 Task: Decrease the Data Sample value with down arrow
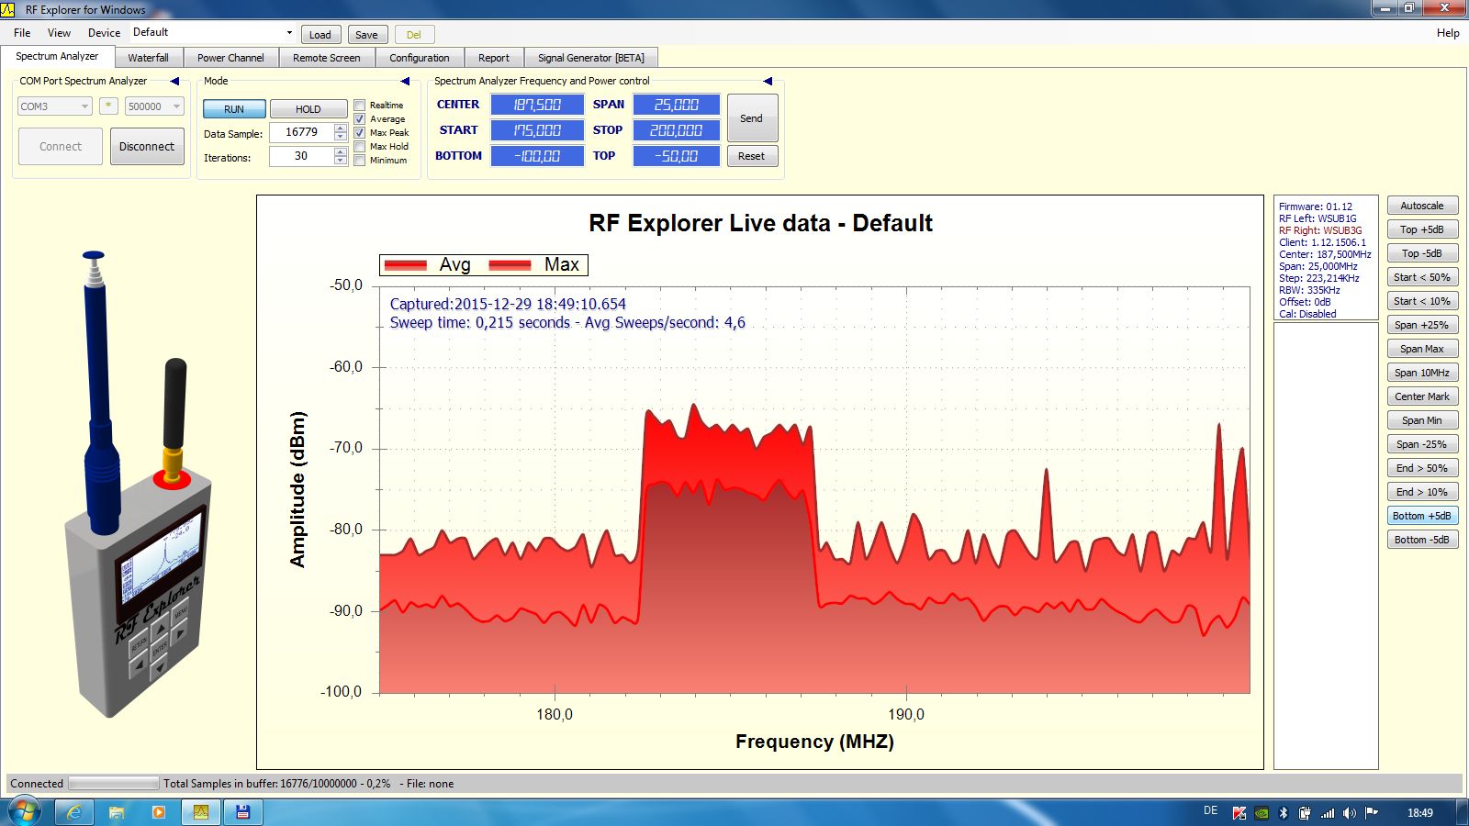341,137
